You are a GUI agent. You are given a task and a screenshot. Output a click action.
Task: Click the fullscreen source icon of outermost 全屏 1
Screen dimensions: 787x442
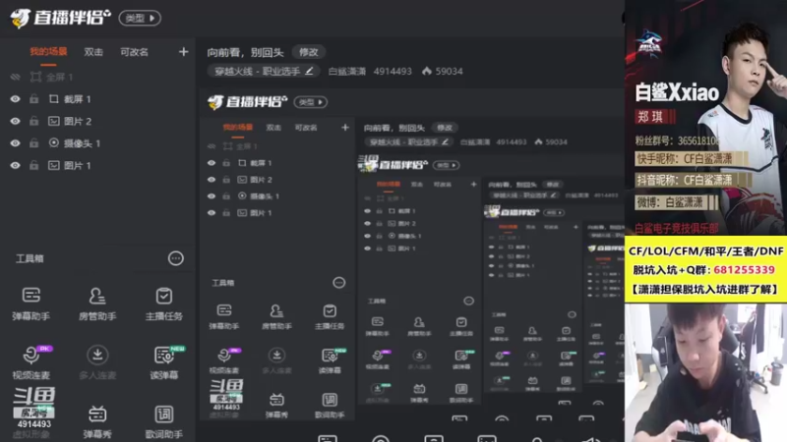(35, 77)
